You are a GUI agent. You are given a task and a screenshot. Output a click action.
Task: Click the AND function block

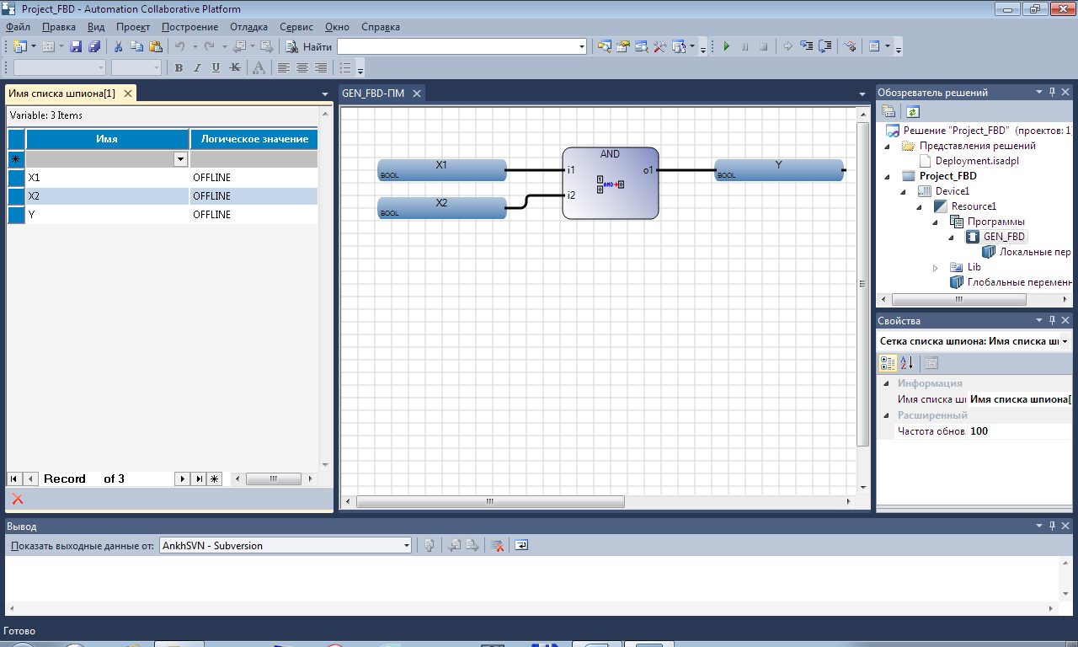coord(610,184)
